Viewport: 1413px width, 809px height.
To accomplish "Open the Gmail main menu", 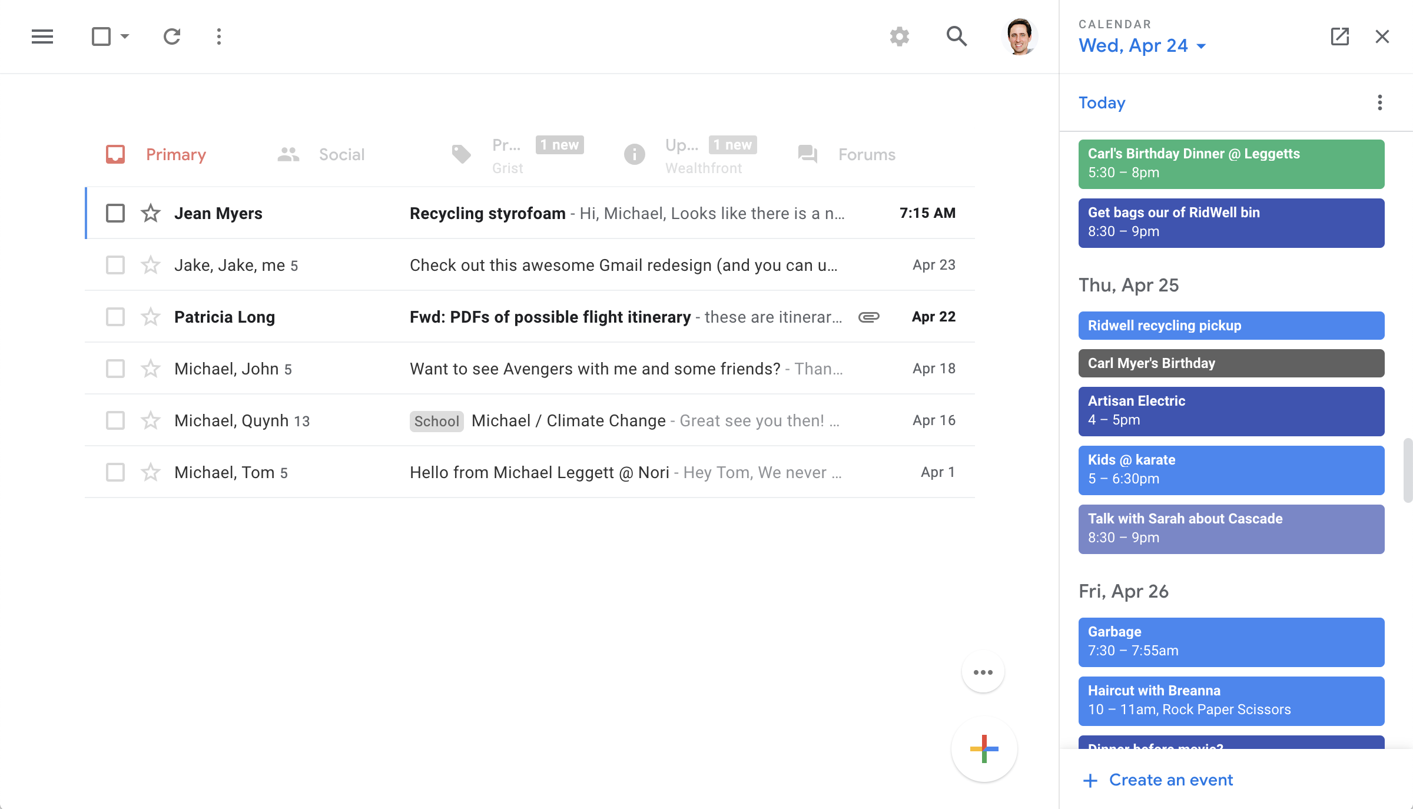I will click(x=42, y=37).
